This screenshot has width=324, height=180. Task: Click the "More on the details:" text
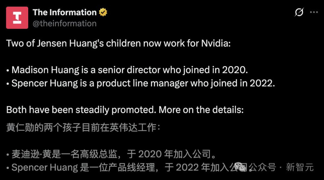tap(201, 110)
